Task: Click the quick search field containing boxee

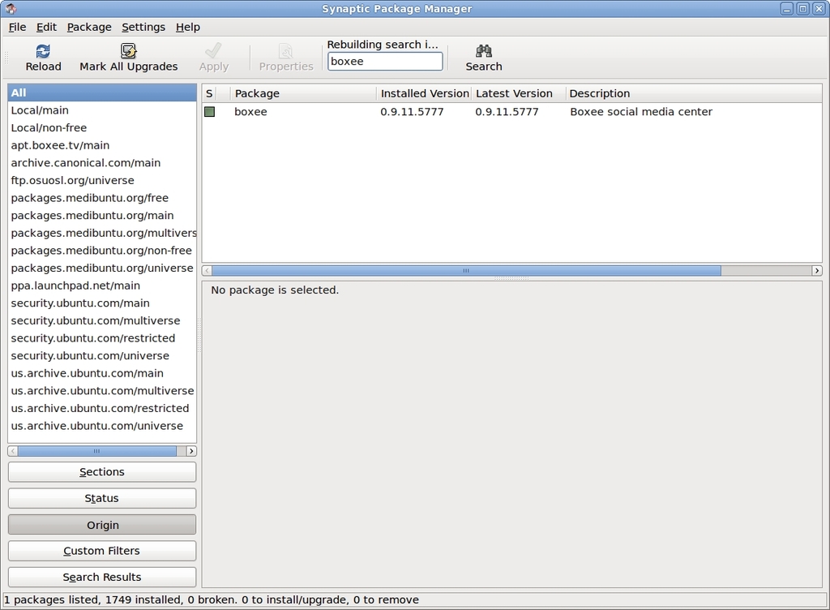Action: tap(385, 62)
